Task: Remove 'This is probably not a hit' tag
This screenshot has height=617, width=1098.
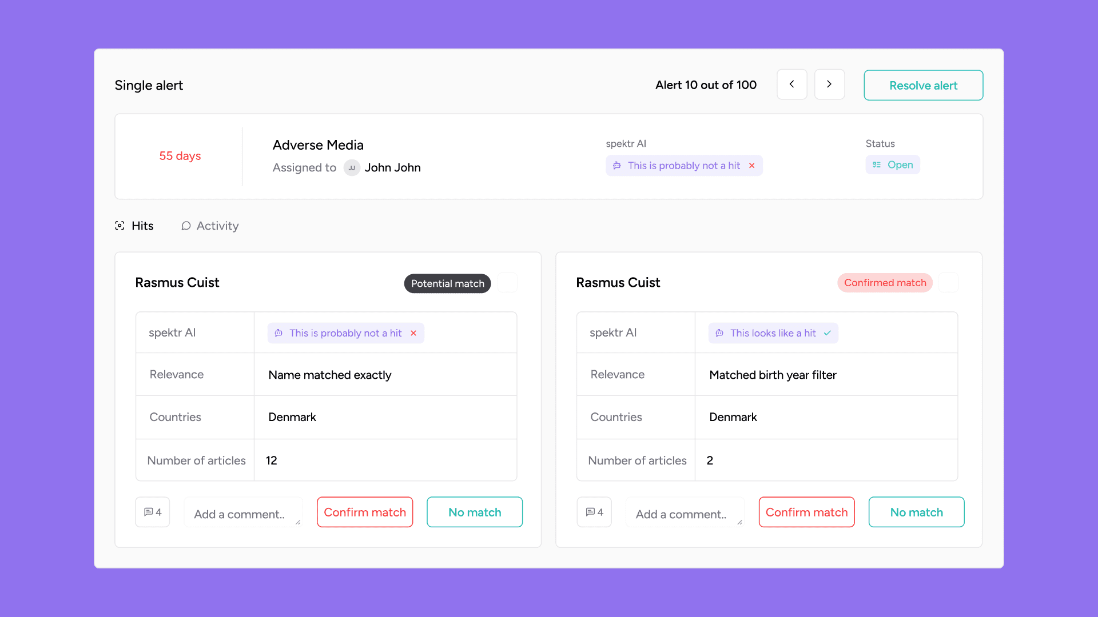Action: click(752, 165)
